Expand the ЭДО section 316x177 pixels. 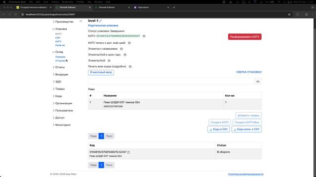coord(57,82)
